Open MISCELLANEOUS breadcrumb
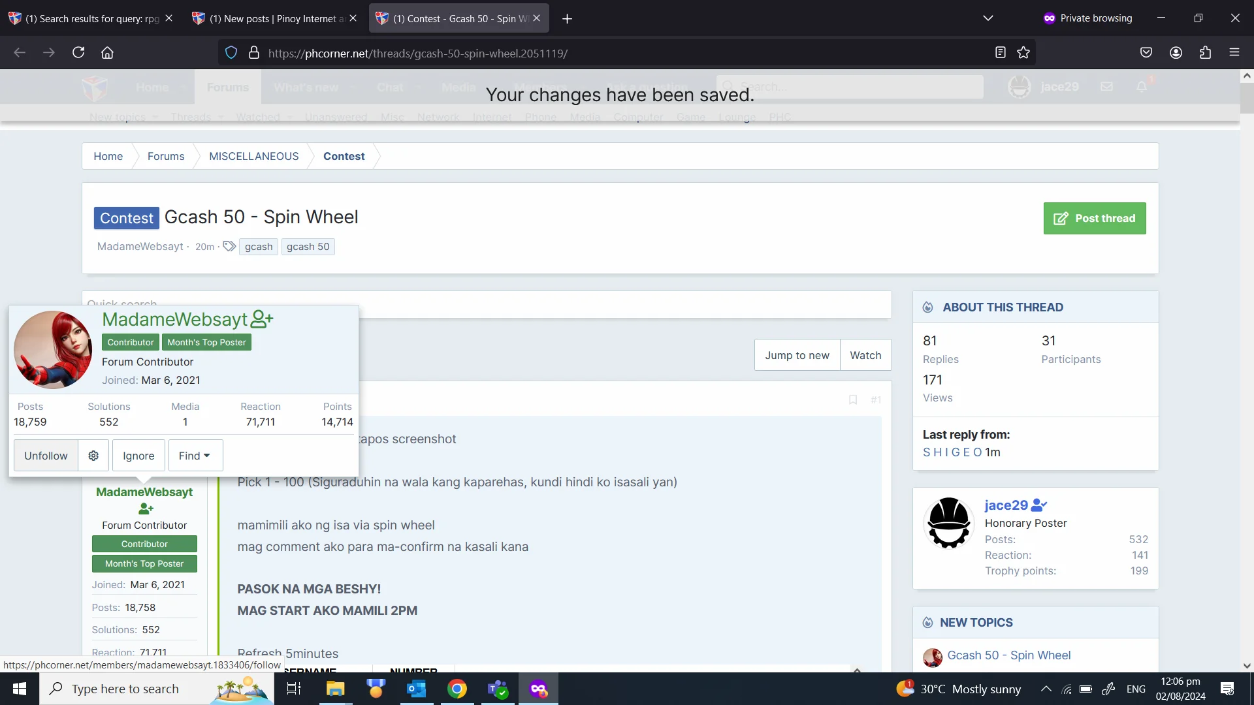 pyautogui.click(x=253, y=156)
